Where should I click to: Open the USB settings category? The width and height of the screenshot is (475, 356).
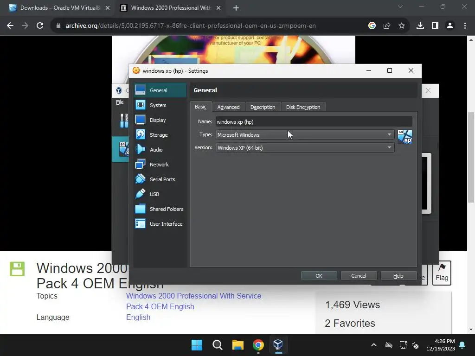160,194
